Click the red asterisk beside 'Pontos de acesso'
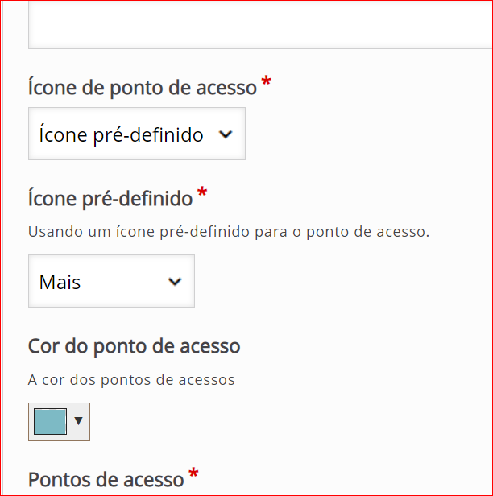Screen dimensions: 493x496 (x=193, y=473)
